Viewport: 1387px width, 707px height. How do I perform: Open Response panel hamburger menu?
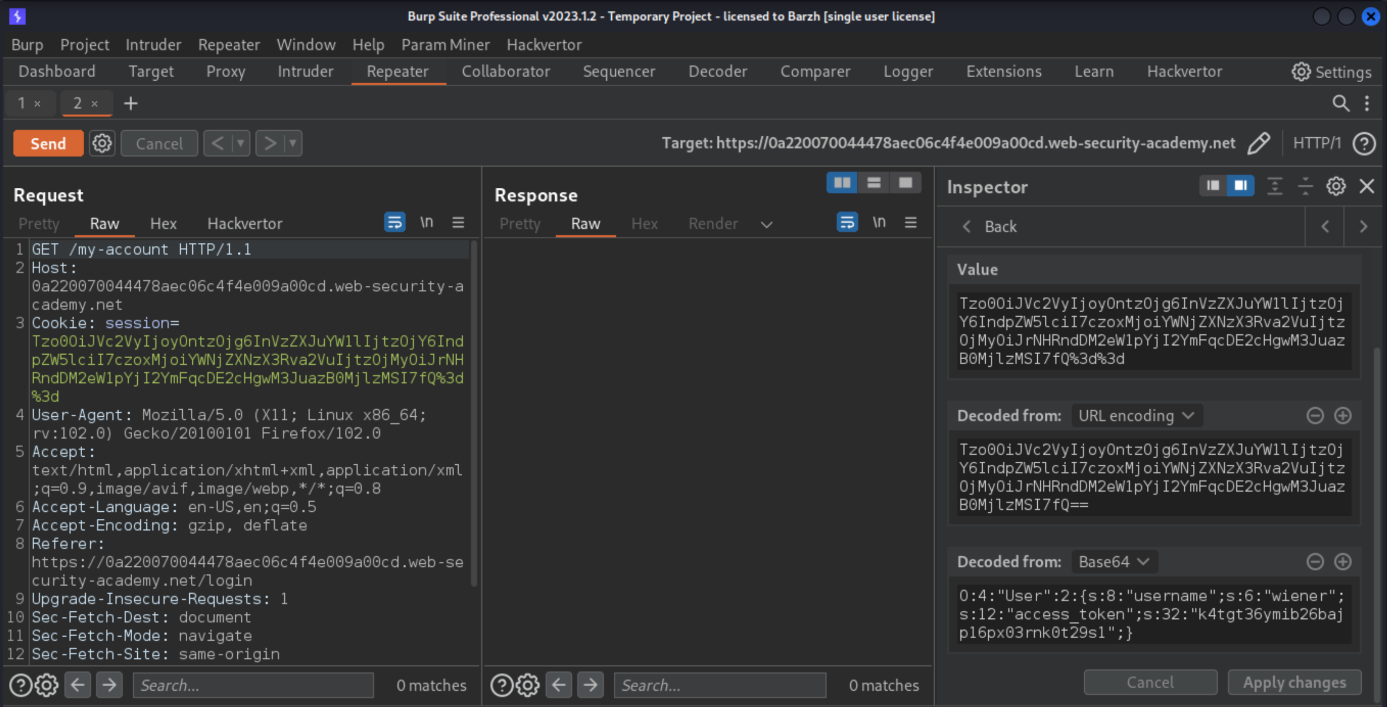[910, 222]
